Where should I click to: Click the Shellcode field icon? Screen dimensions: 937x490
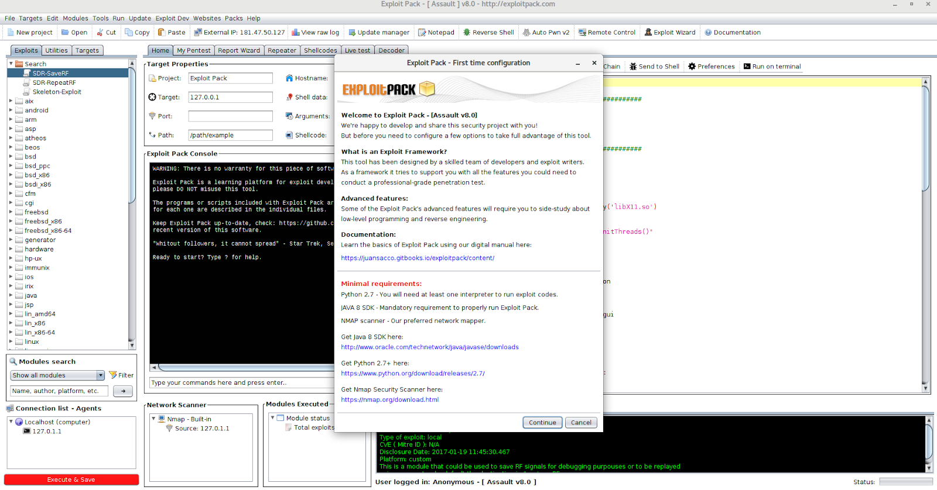(x=289, y=135)
